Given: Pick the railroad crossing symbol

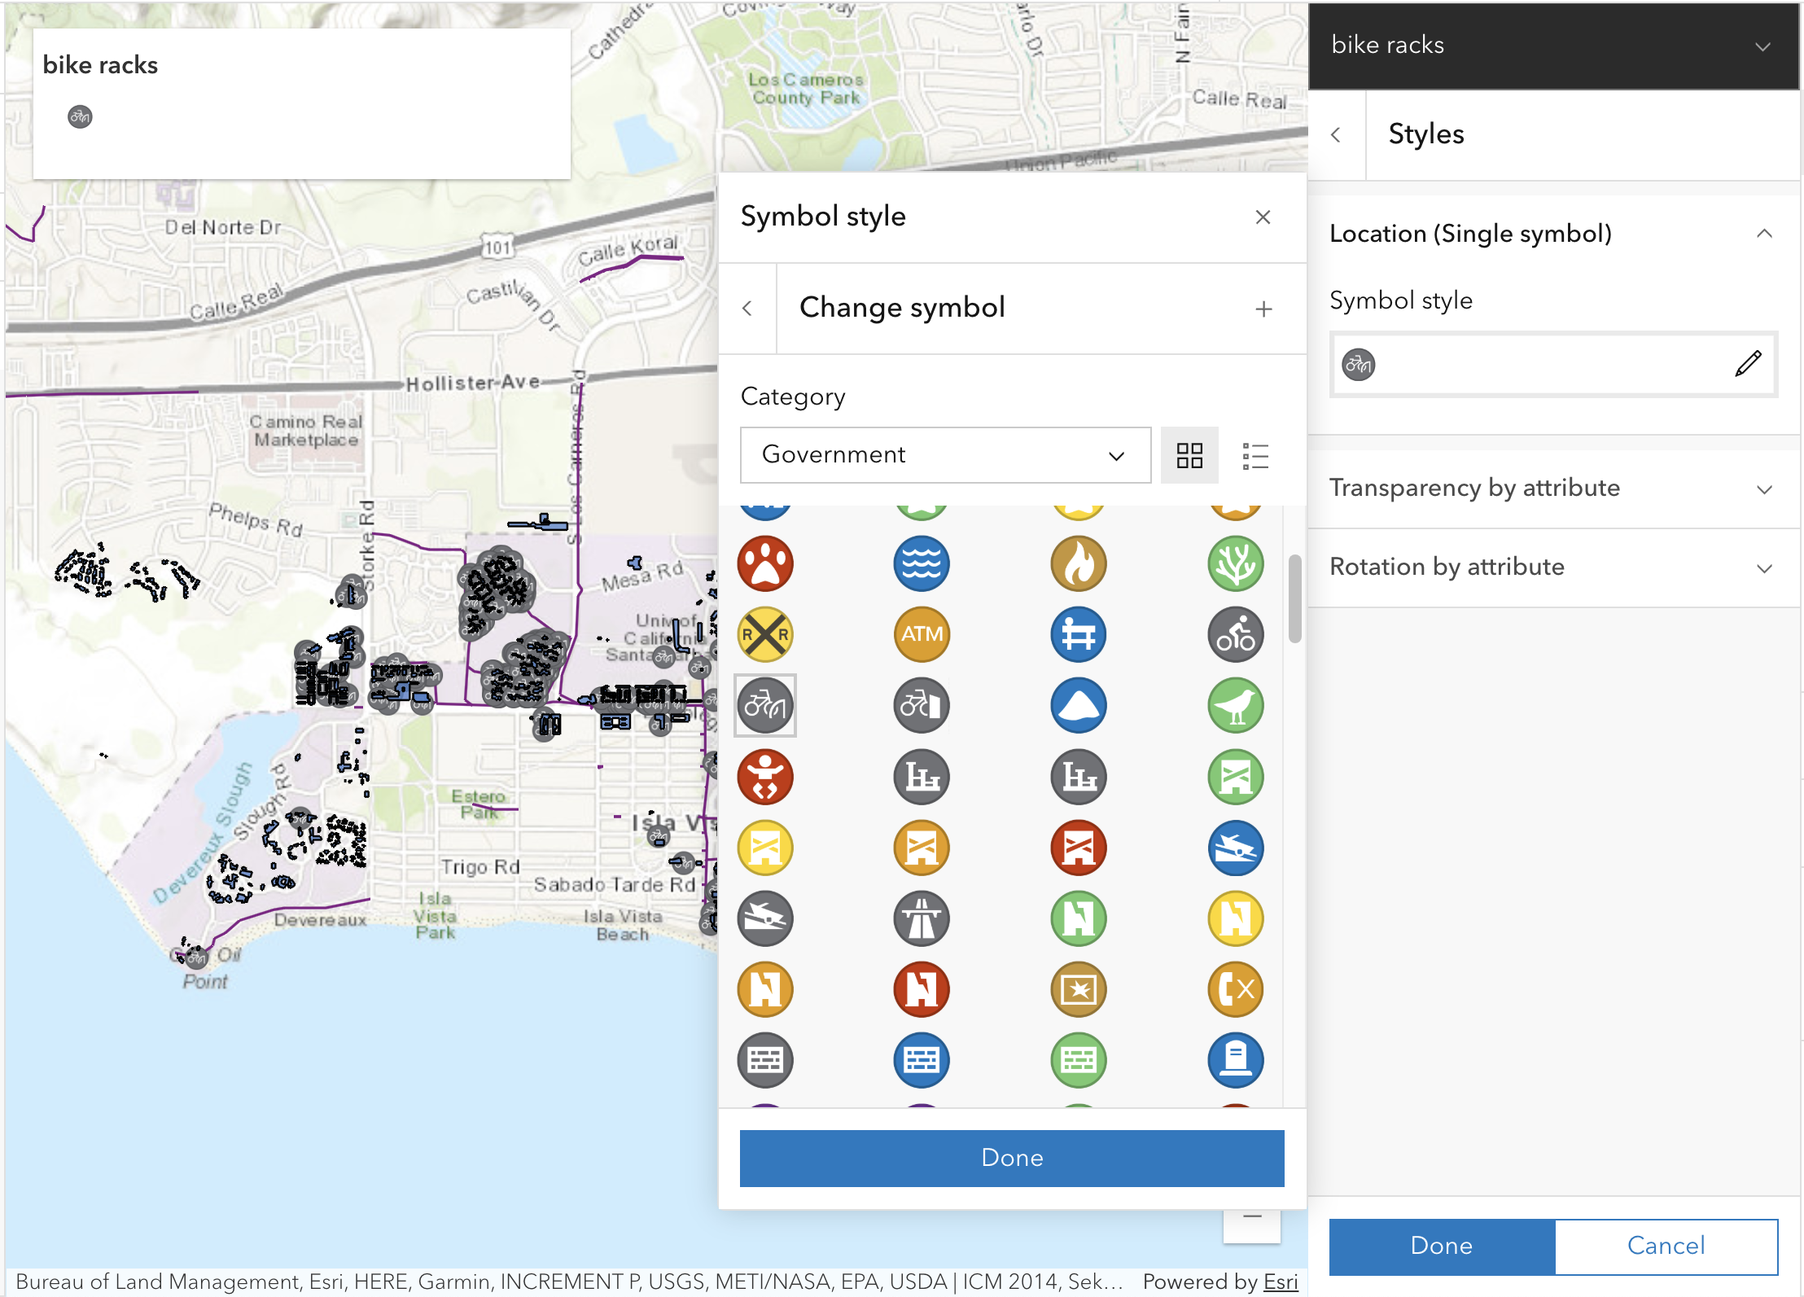Looking at the screenshot, I should 765,634.
